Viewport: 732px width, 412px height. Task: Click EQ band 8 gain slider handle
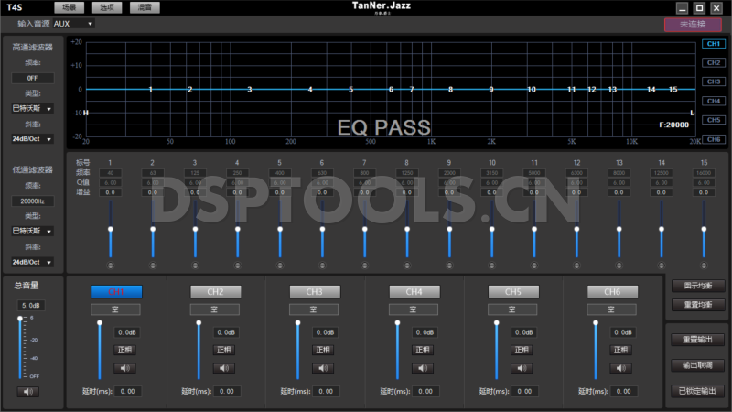pyautogui.click(x=407, y=229)
